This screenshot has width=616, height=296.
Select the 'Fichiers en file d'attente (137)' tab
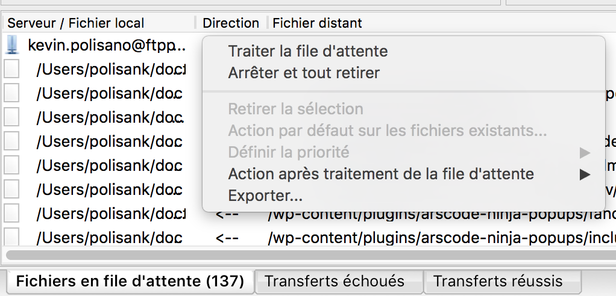130,281
